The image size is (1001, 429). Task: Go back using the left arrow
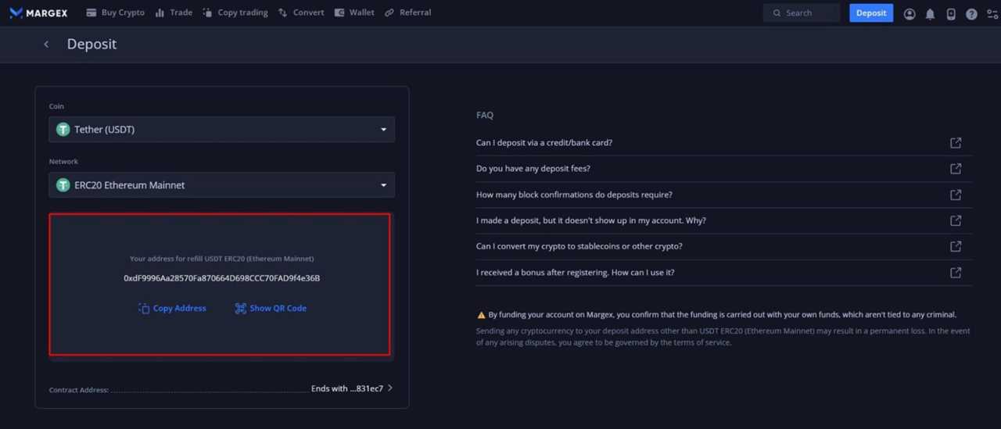point(46,45)
